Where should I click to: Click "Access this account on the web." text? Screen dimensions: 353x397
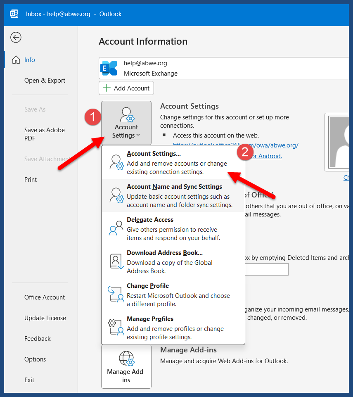pyautogui.click(x=216, y=136)
